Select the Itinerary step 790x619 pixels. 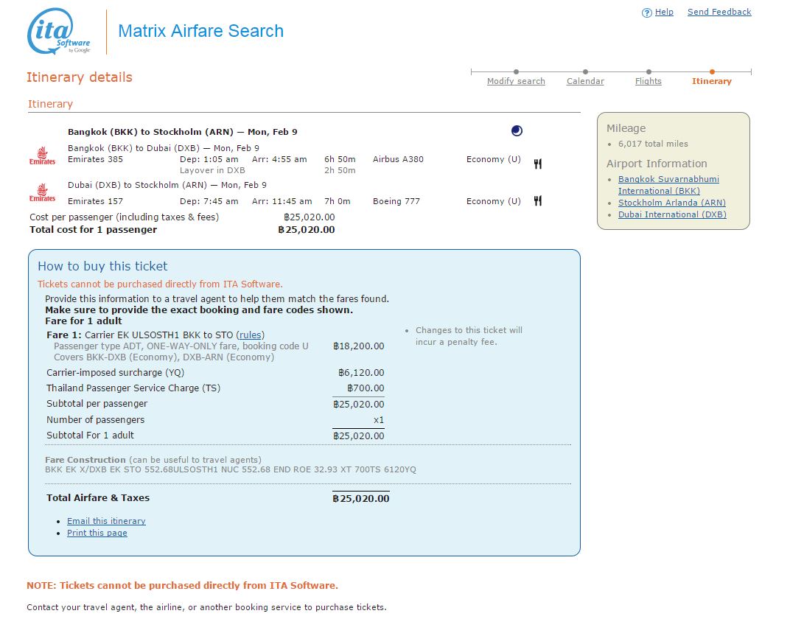tap(711, 81)
